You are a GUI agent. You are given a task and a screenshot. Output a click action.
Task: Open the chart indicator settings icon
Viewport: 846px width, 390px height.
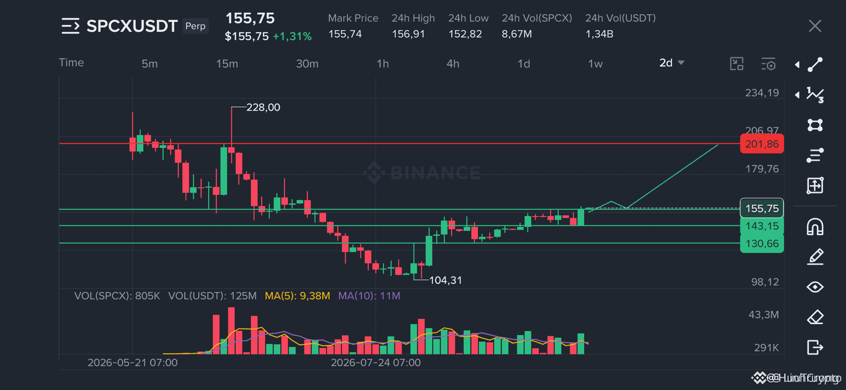click(x=768, y=64)
